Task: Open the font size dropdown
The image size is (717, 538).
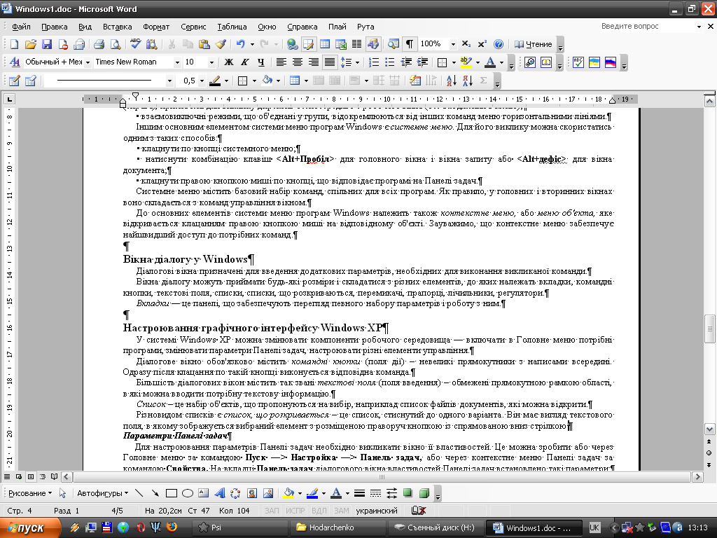Action: tap(211, 62)
